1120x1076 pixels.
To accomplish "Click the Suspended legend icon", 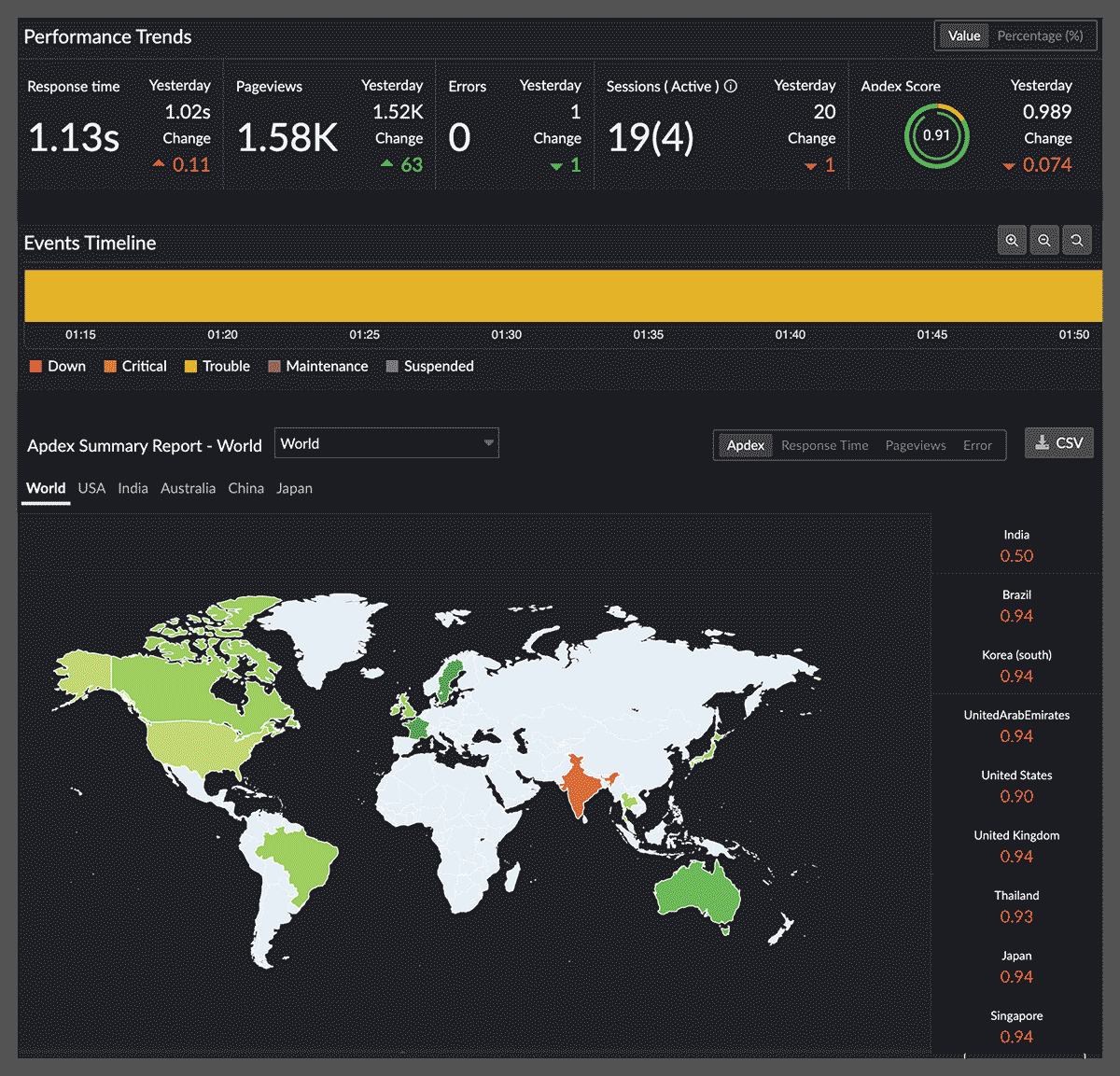I will click(x=392, y=366).
